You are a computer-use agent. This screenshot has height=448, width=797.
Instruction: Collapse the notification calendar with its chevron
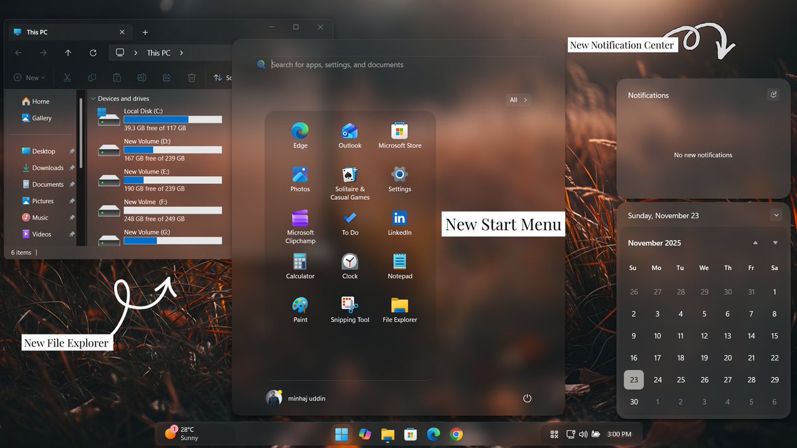[776, 215]
